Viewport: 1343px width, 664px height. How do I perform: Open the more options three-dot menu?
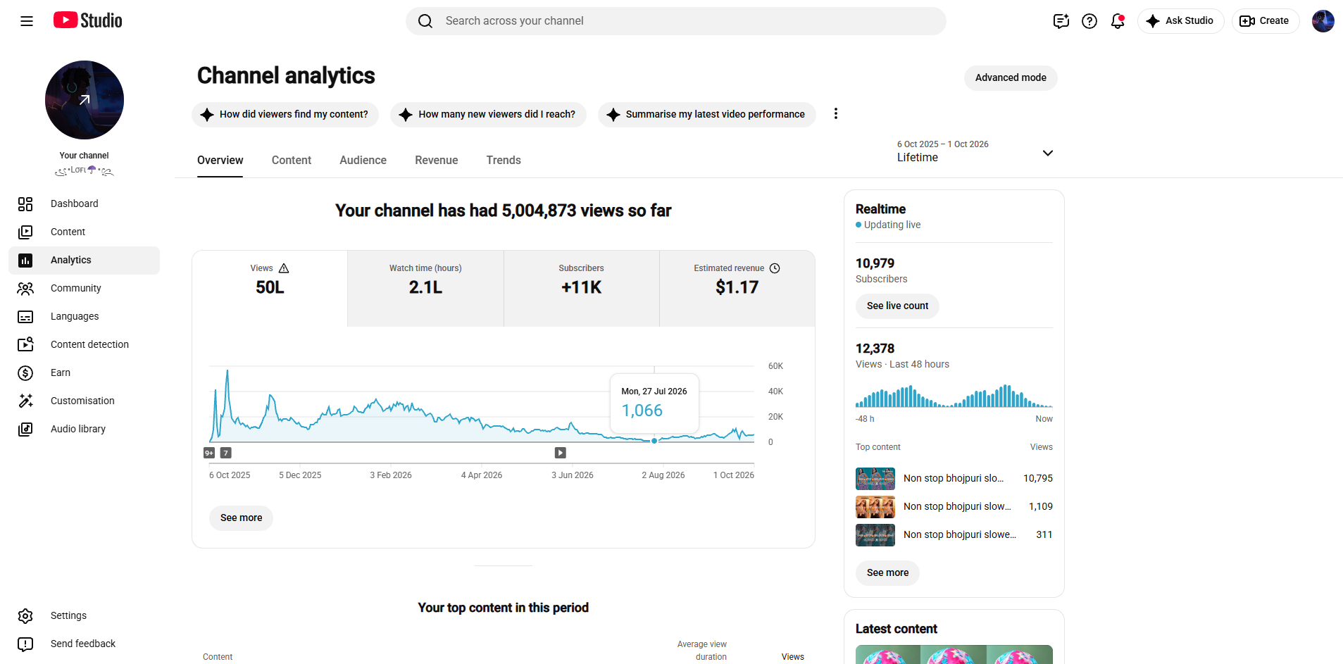click(836, 113)
